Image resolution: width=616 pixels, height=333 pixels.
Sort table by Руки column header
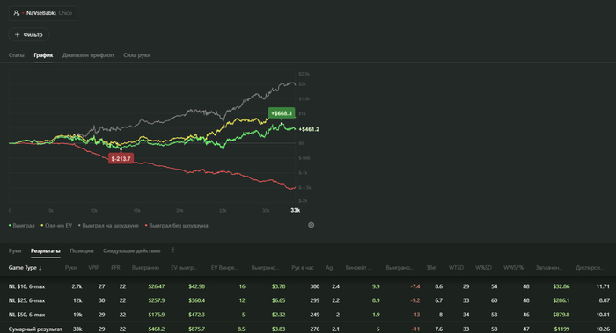70,268
